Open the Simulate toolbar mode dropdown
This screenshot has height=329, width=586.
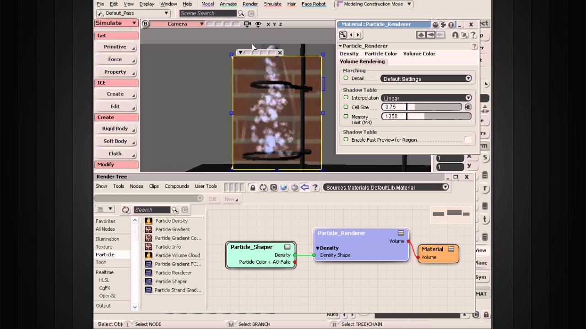click(x=116, y=23)
